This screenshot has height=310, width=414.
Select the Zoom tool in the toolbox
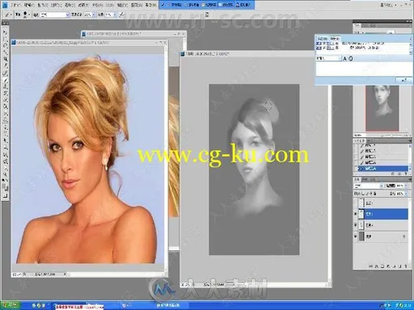point(5,174)
